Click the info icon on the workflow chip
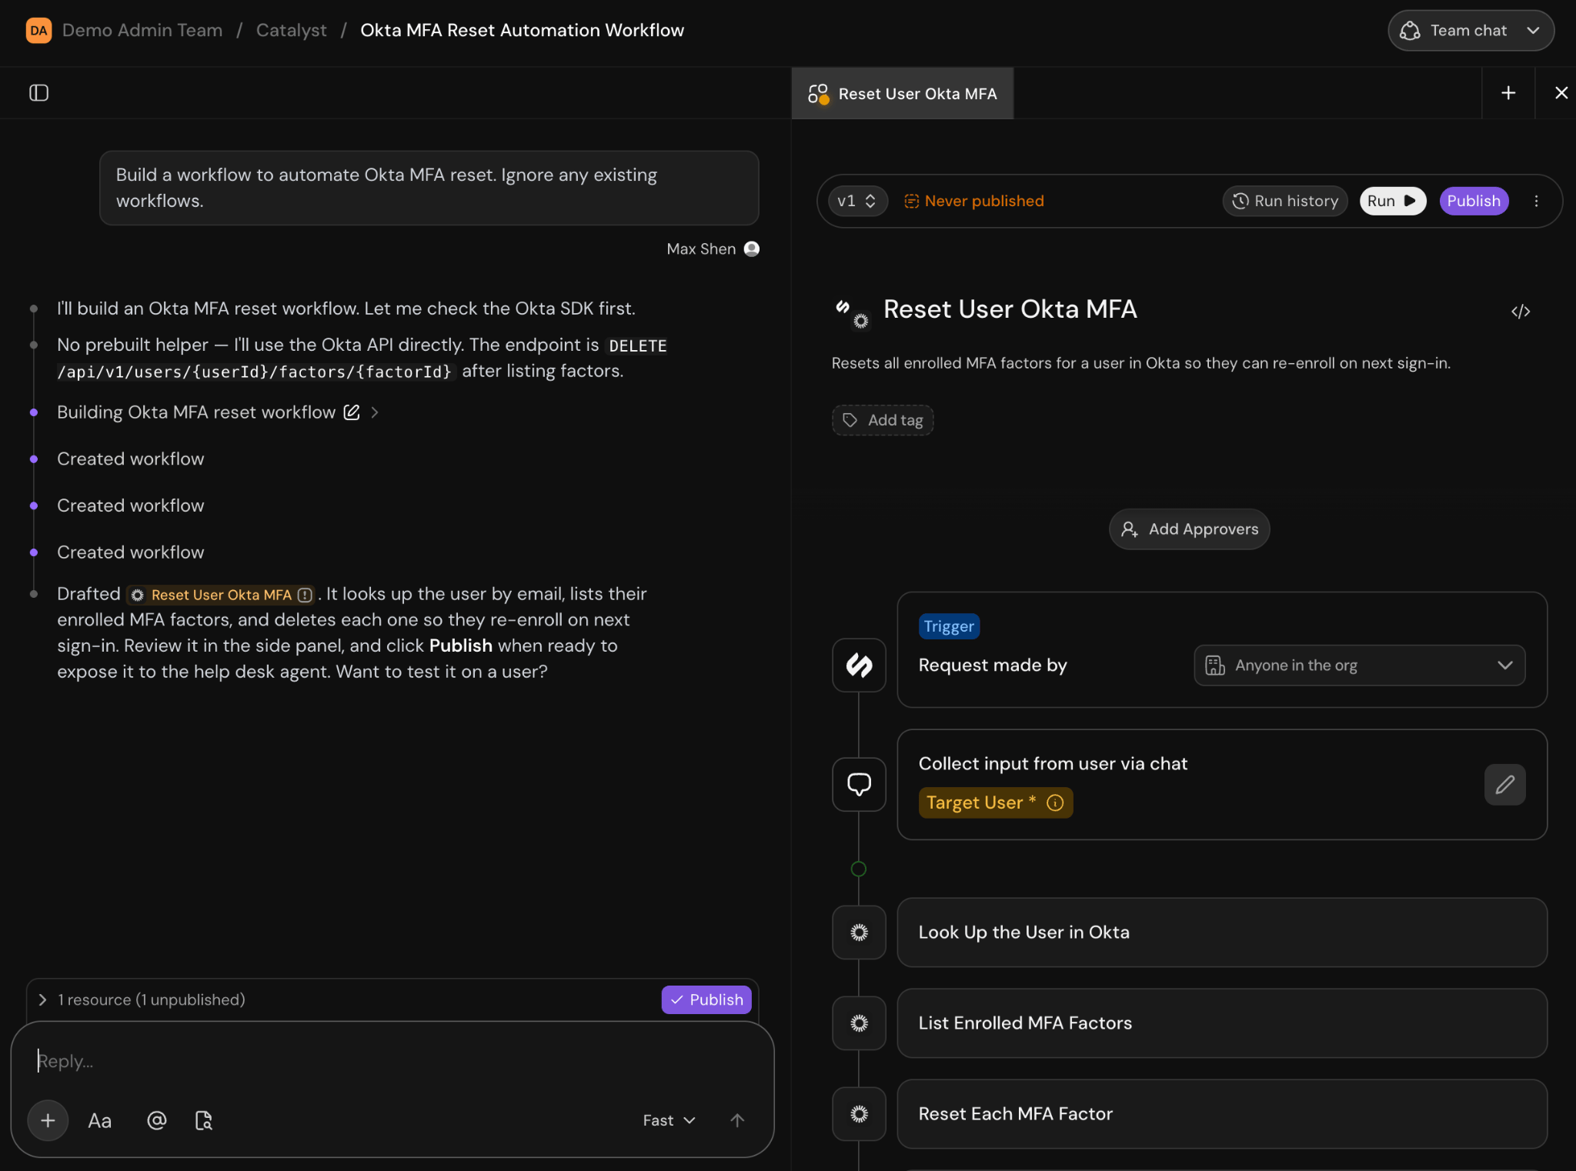The height and width of the screenshot is (1171, 1576). (x=305, y=595)
